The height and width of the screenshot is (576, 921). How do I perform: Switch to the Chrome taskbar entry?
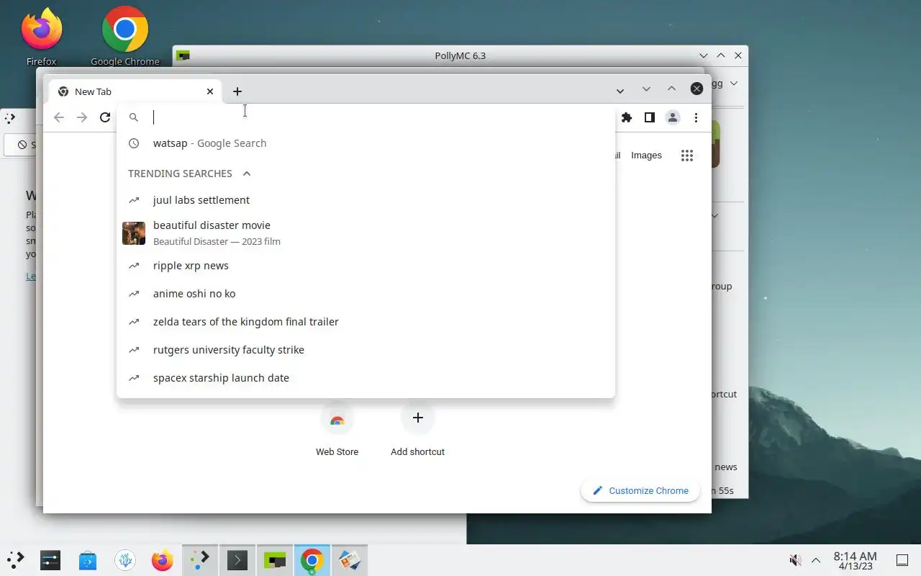(312, 560)
